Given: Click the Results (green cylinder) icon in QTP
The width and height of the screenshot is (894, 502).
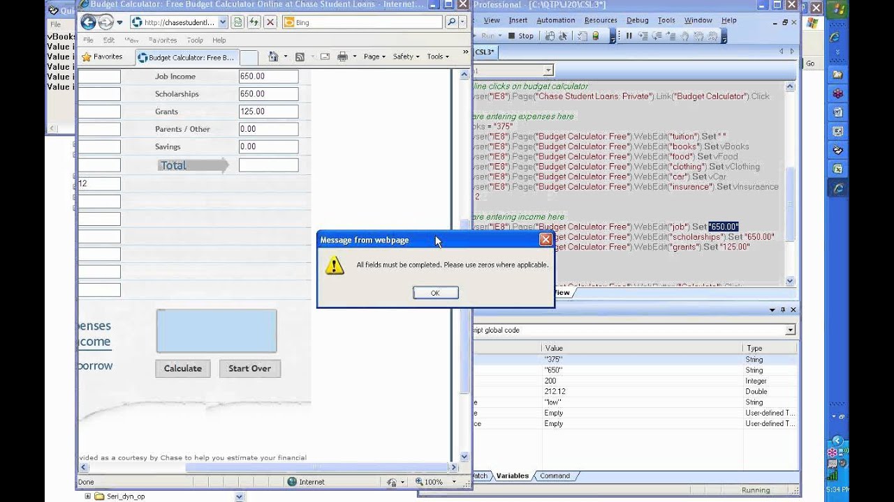Looking at the screenshot, I should 596,36.
